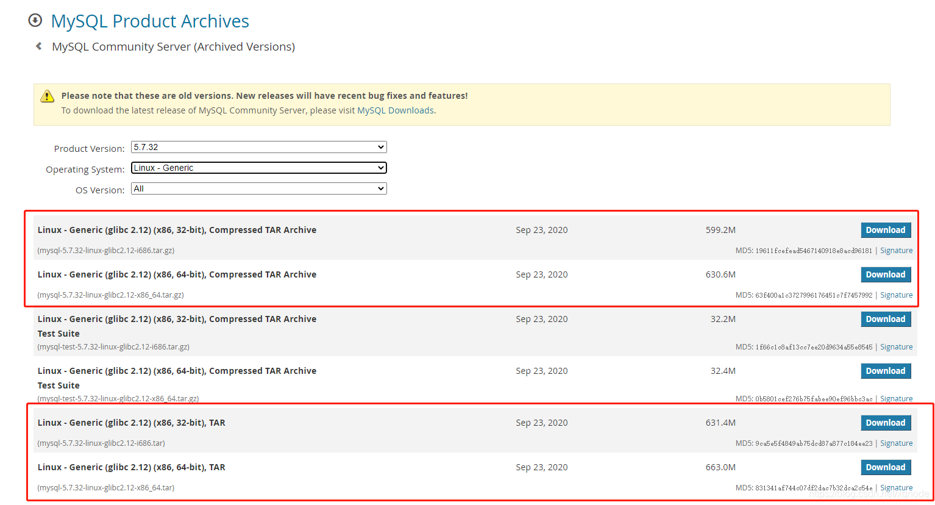The height and width of the screenshot is (505, 935).
Task: Download the 64-bit TAR file 663.0M
Action: coord(886,467)
